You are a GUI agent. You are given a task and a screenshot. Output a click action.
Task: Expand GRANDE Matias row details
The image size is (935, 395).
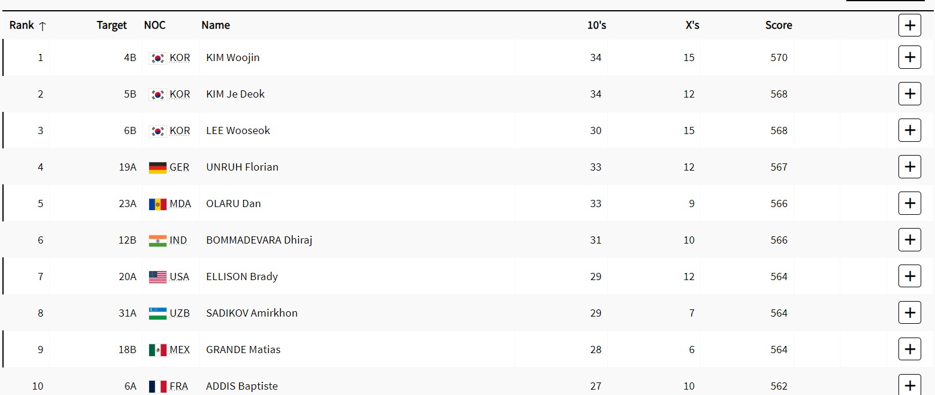[x=909, y=350]
